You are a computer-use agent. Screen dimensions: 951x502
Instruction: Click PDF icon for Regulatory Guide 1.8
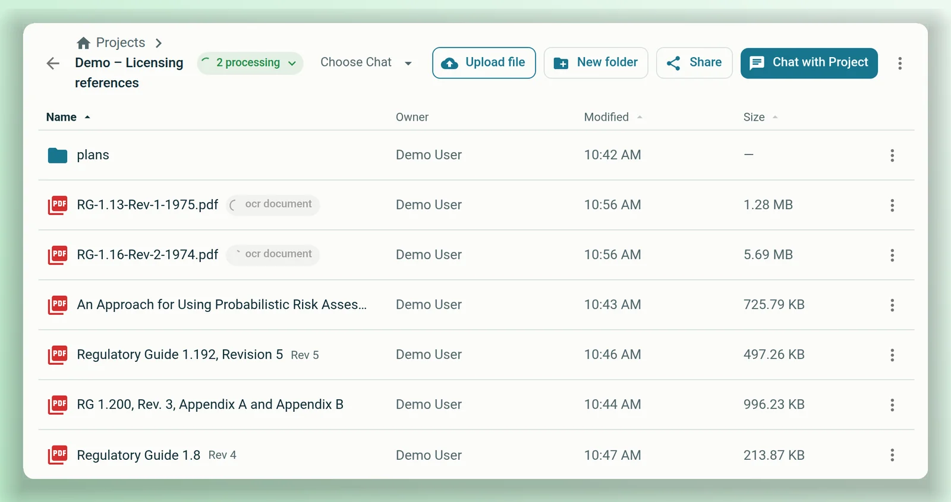(x=58, y=455)
